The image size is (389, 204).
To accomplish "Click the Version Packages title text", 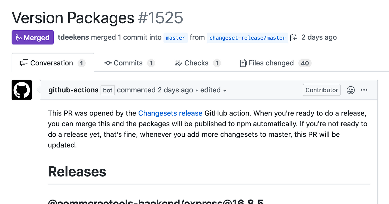I will pyautogui.click(x=73, y=18).
